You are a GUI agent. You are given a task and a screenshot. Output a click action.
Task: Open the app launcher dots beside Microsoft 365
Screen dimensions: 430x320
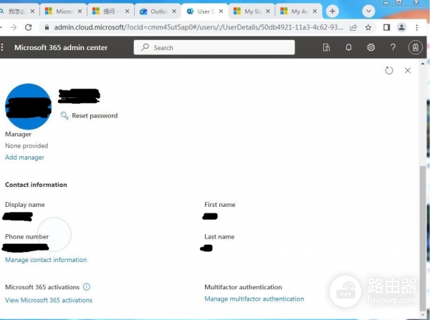tap(2, 47)
